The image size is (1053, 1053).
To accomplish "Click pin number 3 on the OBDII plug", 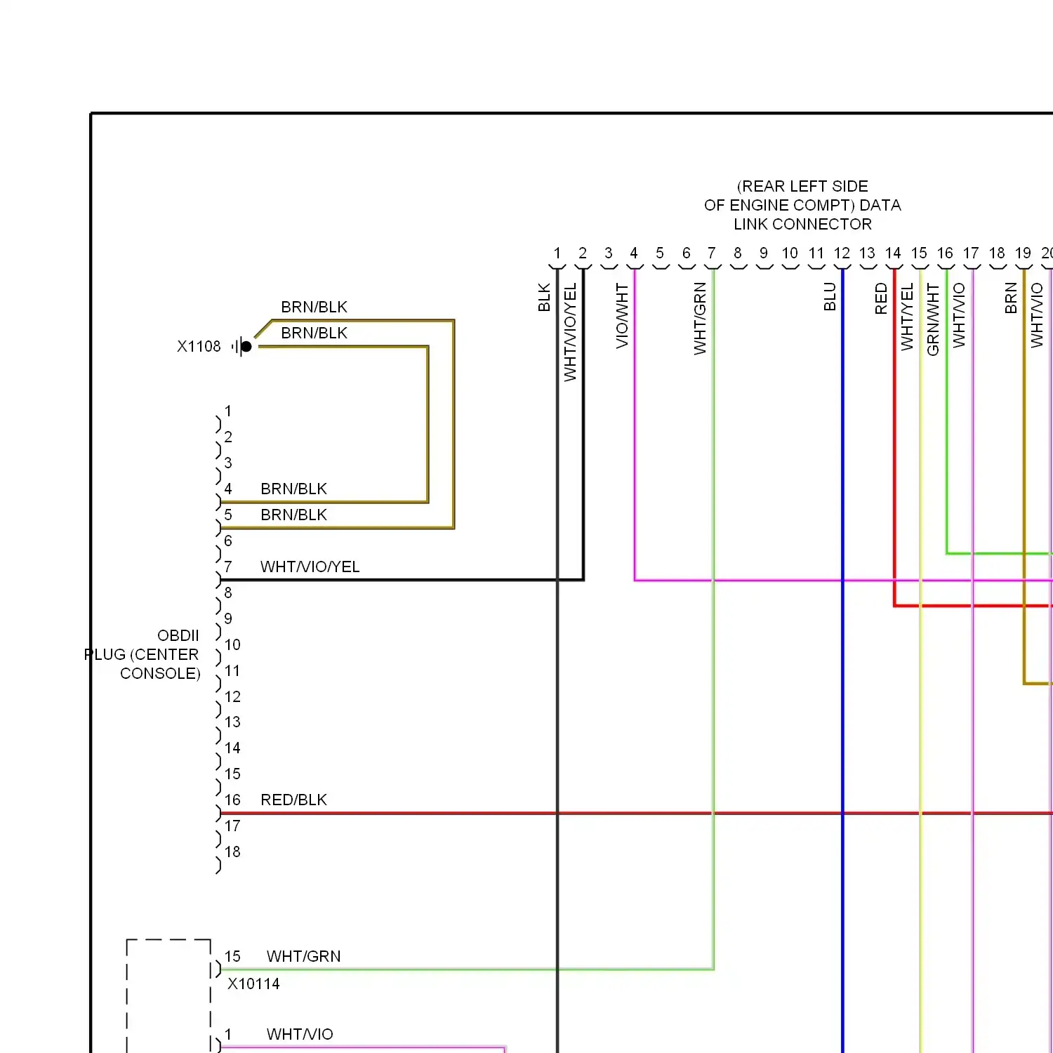I will 228,463.
